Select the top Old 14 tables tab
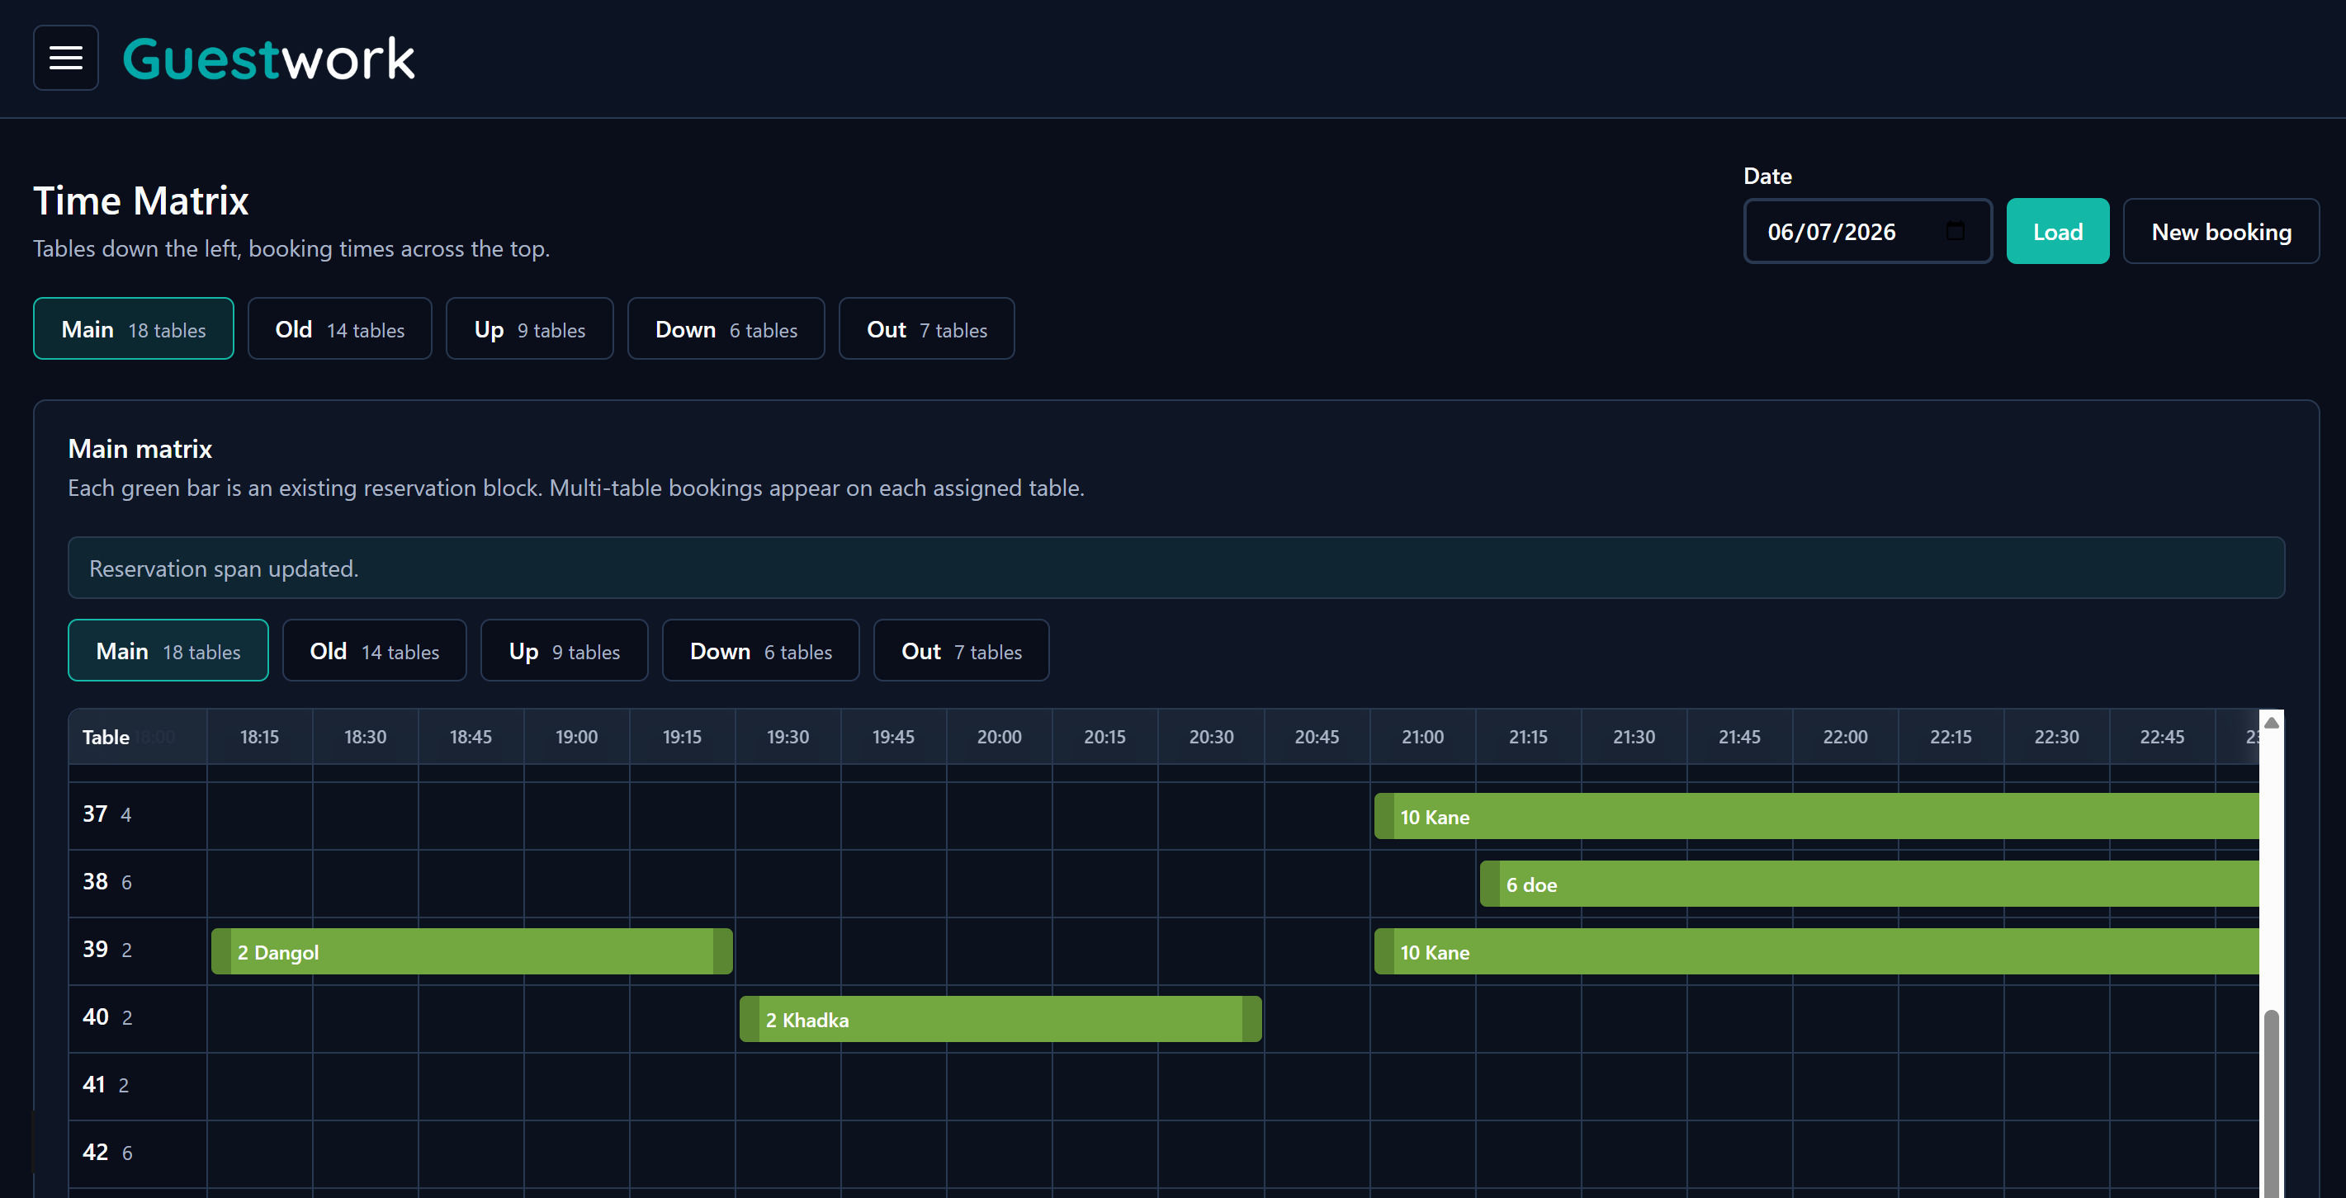Image resolution: width=2346 pixels, height=1198 pixels. tap(340, 328)
